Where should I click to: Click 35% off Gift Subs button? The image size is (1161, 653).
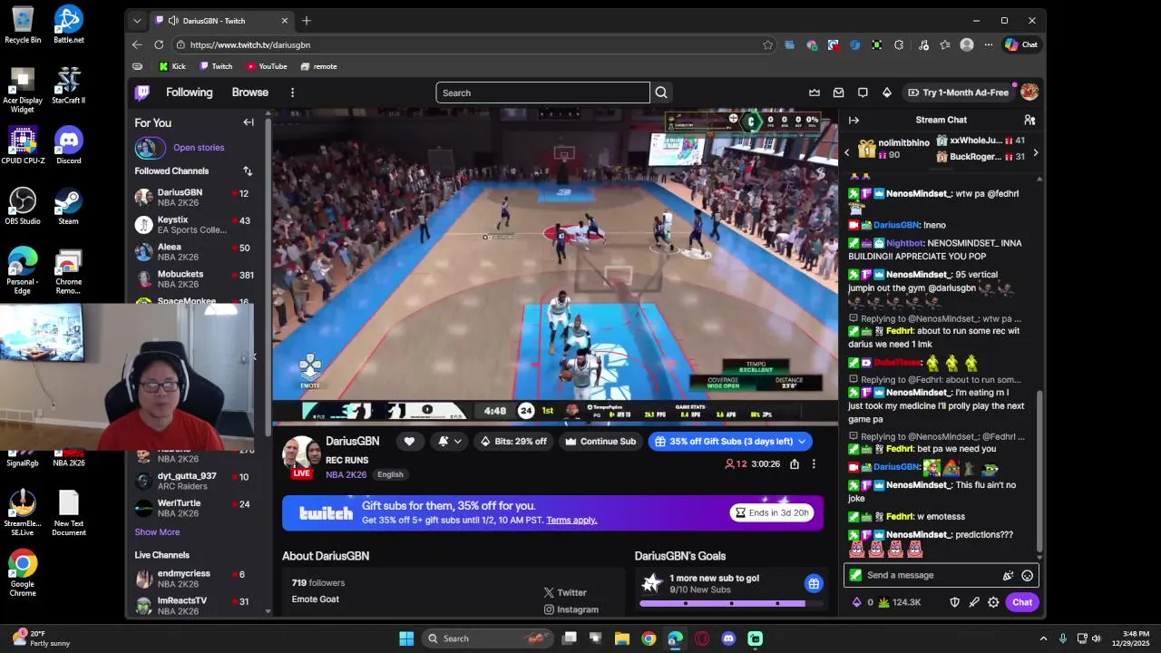pyautogui.click(x=730, y=442)
